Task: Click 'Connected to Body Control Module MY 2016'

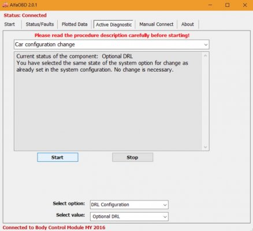Action: click(x=54, y=228)
